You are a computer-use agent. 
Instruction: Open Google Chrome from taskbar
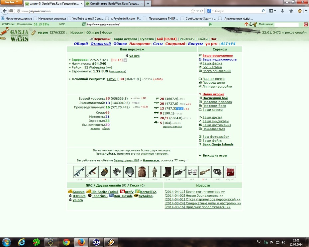click(x=66, y=242)
